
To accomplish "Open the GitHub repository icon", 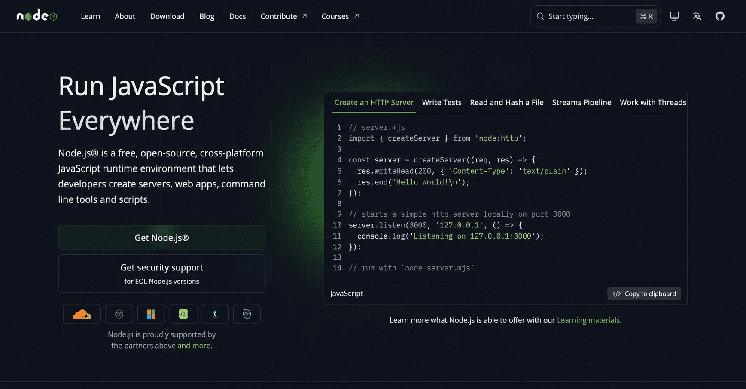I will coord(720,16).
